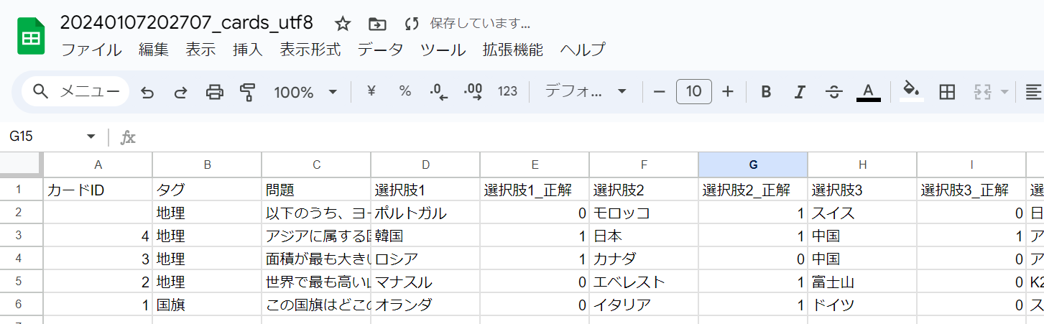Toggle strikethrough formatting
The width and height of the screenshot is (1044, 324).
(834, 91)
